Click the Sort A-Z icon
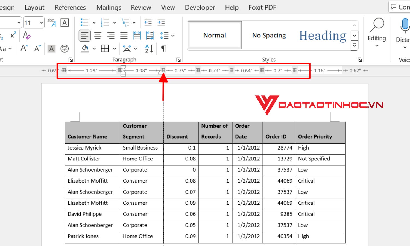Viewport: 410px width, 246px height. (149, 49)
